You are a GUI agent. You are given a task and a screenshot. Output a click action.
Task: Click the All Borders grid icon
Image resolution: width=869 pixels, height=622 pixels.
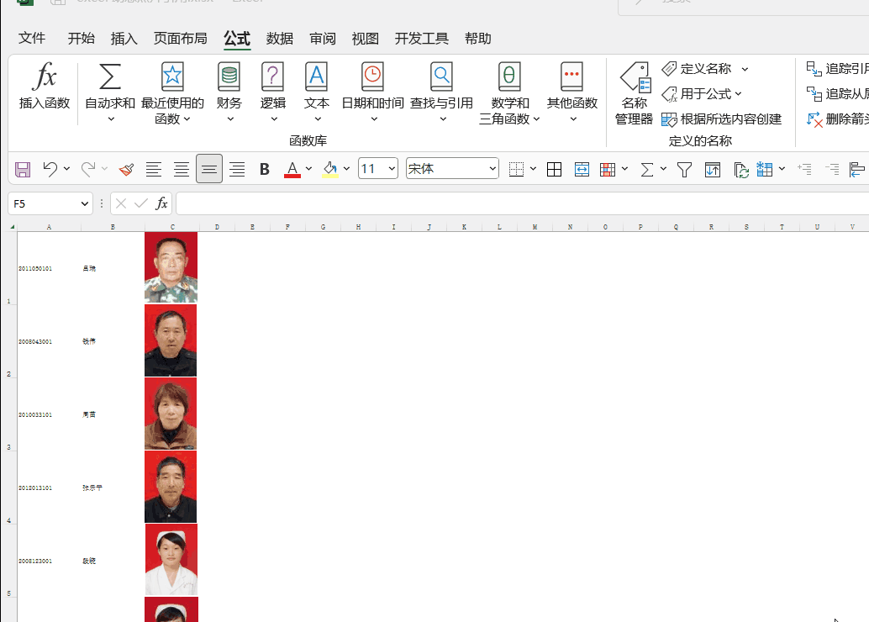tap(554, 169)
